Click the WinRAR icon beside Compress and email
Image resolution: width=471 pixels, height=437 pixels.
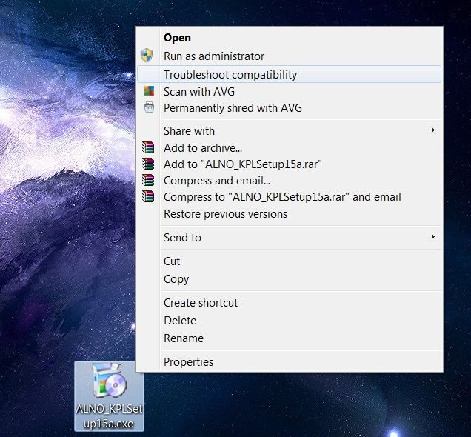149,181
